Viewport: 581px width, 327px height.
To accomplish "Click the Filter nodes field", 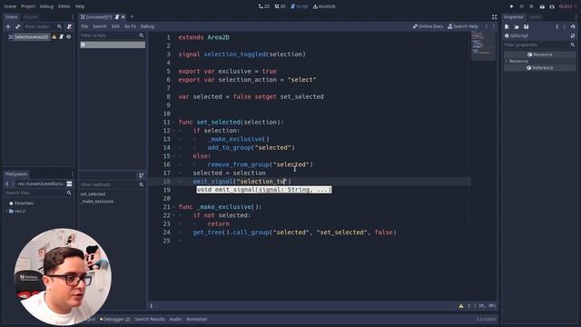I will coord(44,26).
